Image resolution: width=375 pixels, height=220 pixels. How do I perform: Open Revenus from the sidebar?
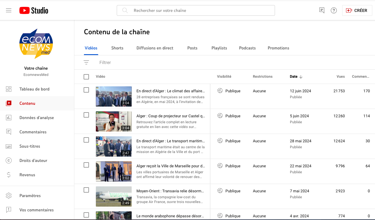pos(27,175)
